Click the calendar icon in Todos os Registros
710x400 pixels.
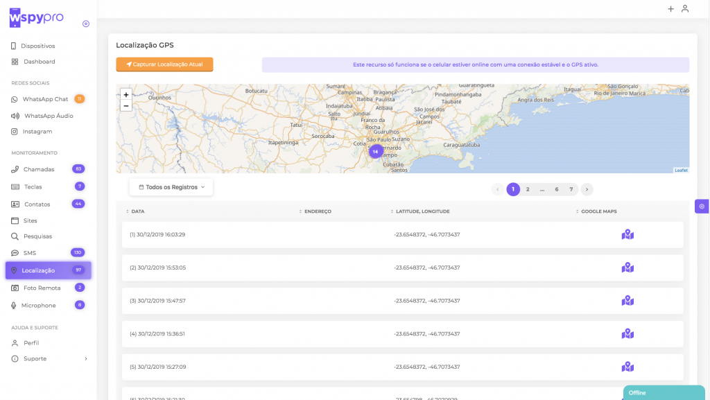pos(141,187)
